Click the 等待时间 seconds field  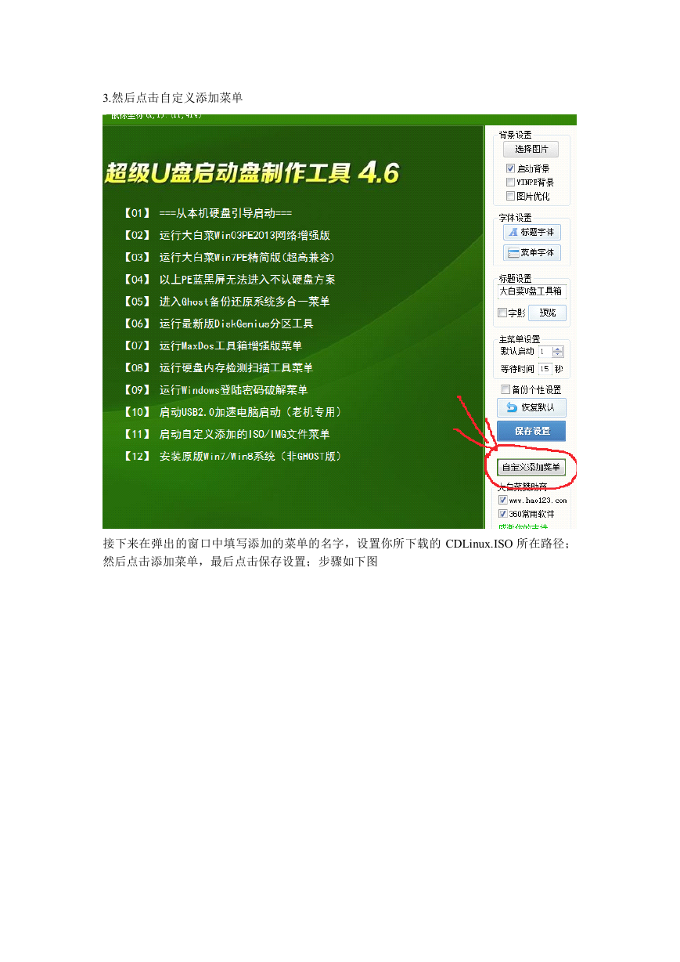click(545, 368)
